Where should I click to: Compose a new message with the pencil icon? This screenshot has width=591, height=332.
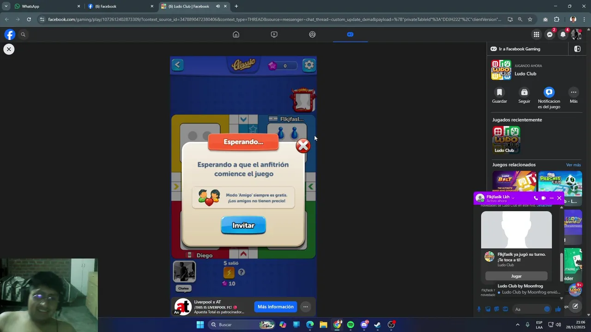(575, 306)
